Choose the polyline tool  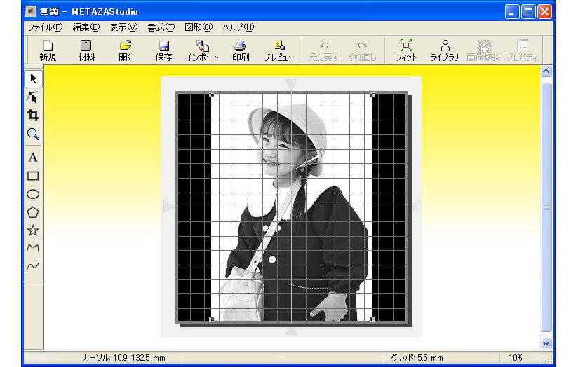pyautogui.click(x=33, y=249)
